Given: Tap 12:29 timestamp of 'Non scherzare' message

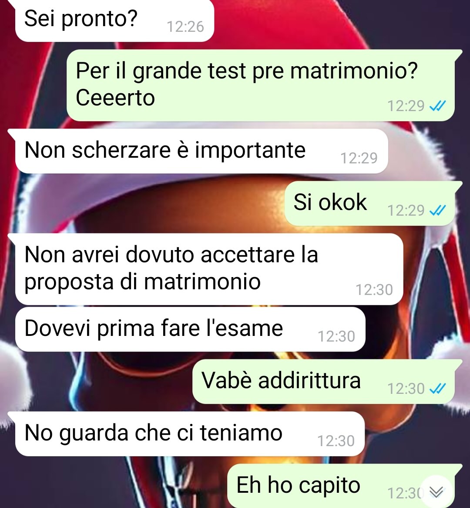Looking at the screenshot, I should tap(359, 158).
